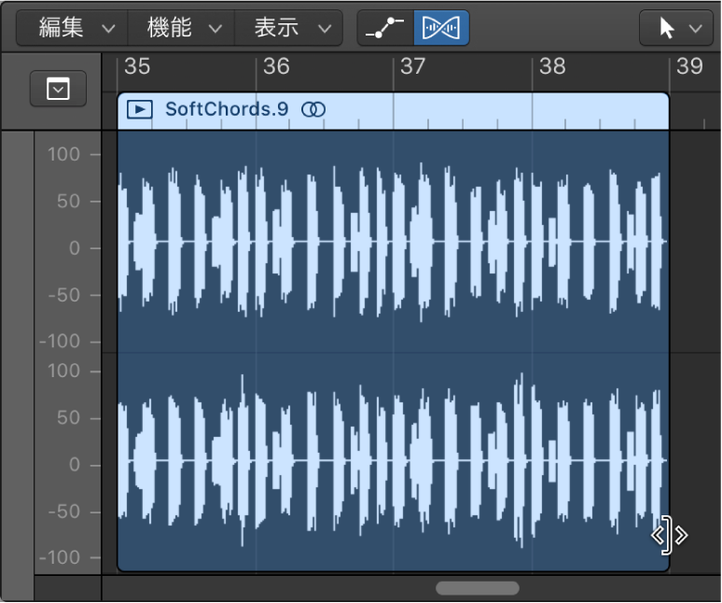
Task: Click bar 37 in the ruler
Action: 413,66
